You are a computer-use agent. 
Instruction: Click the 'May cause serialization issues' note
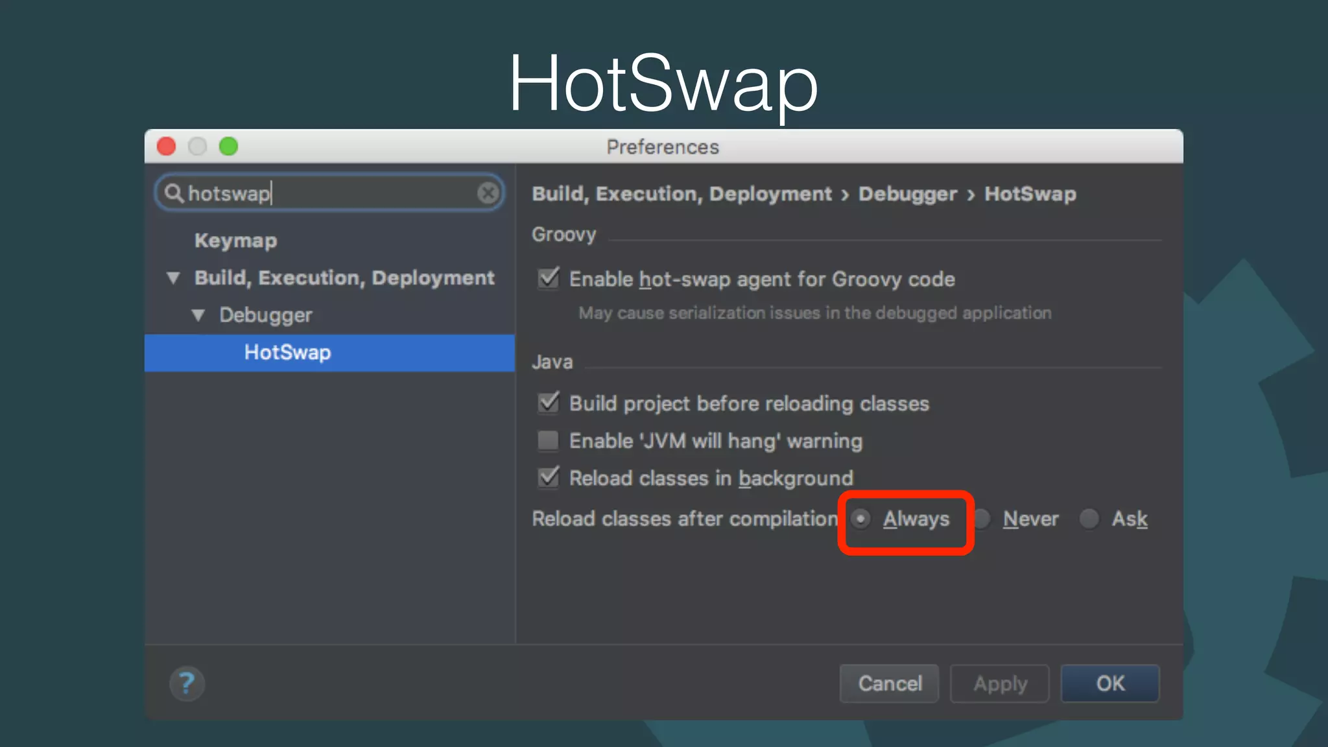(x=815, y=313)
